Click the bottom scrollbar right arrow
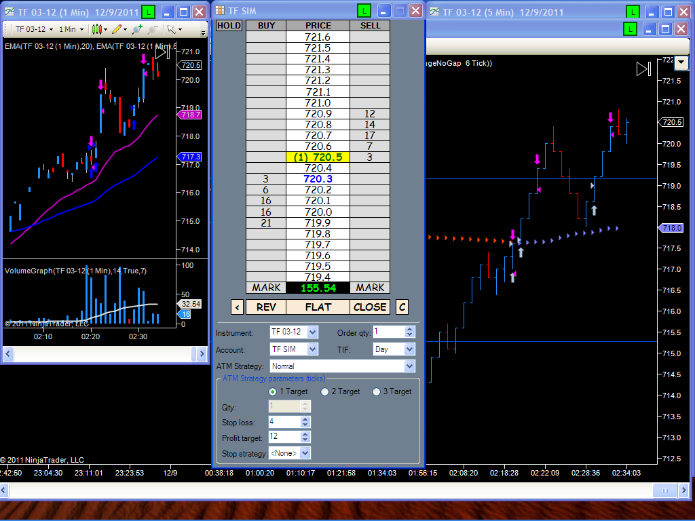Screen dimensions: 695x521 pyautogui.click(x=683, y=490)
